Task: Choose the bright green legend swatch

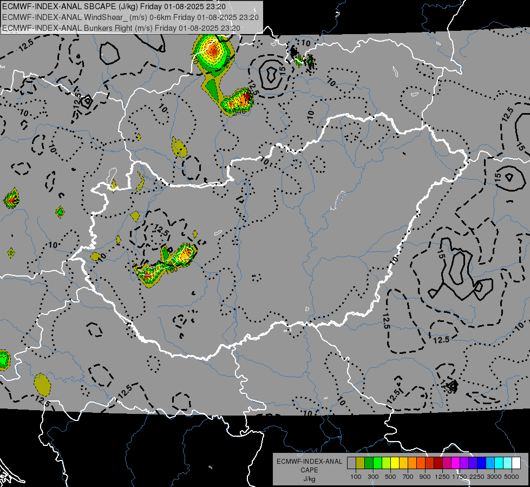Action: tap(377, 463)
